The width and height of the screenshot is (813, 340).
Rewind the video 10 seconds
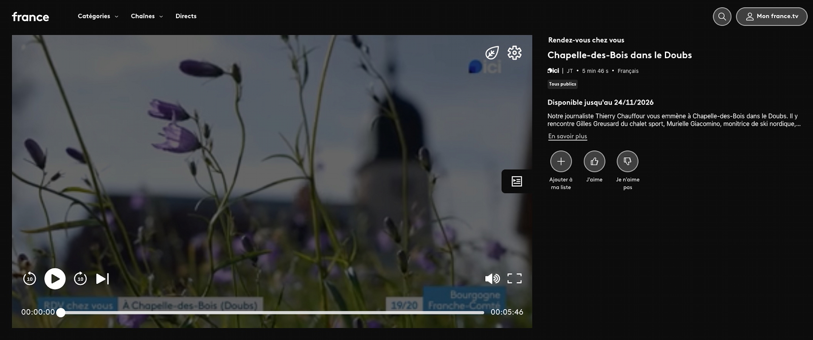click(x=29, y=279)
